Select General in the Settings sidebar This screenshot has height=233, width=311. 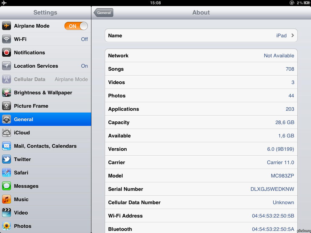click(x=46, y=119)
